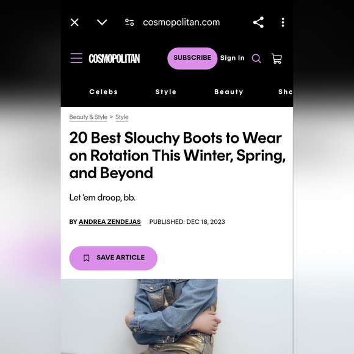Viewport: 354px width, 354px height.
Task: Open the shopping cart icon
Action: coord(276,59)
